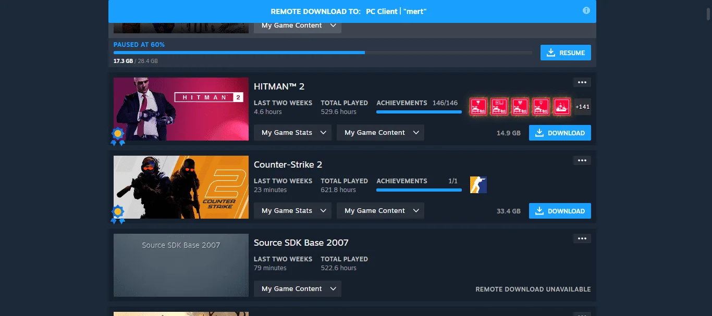Open Counter-Strike 2 three-dot options menu
The image size is (712, 316).
tap(582, 160)
